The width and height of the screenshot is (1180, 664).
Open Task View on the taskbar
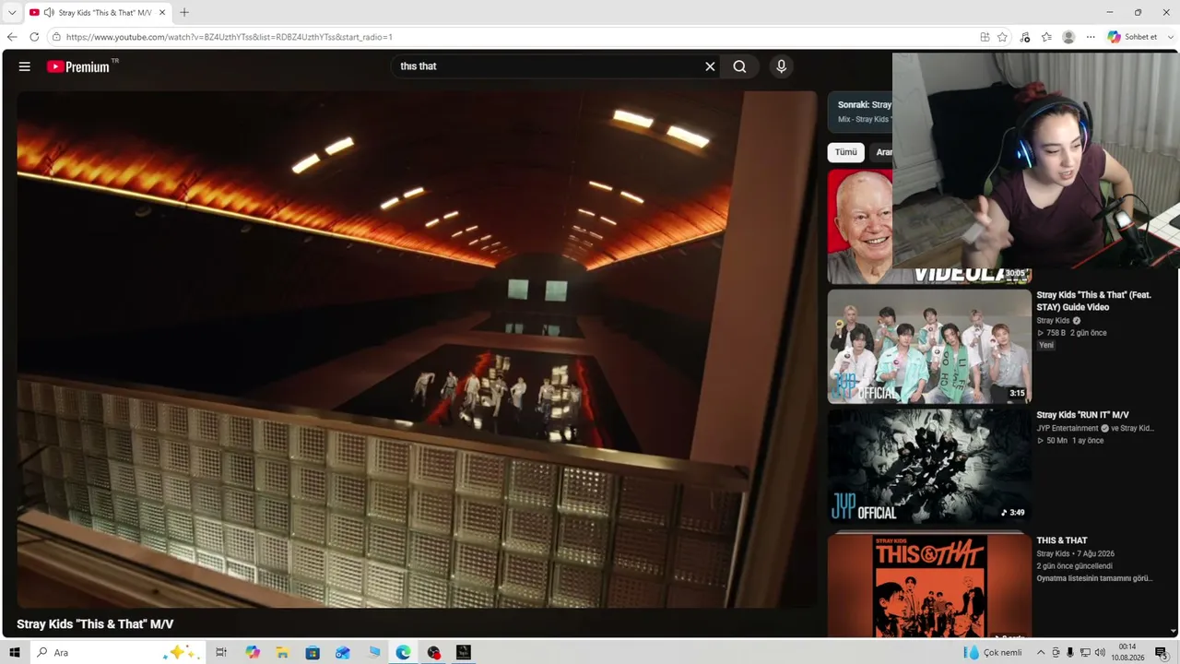(x=221, y=653)
